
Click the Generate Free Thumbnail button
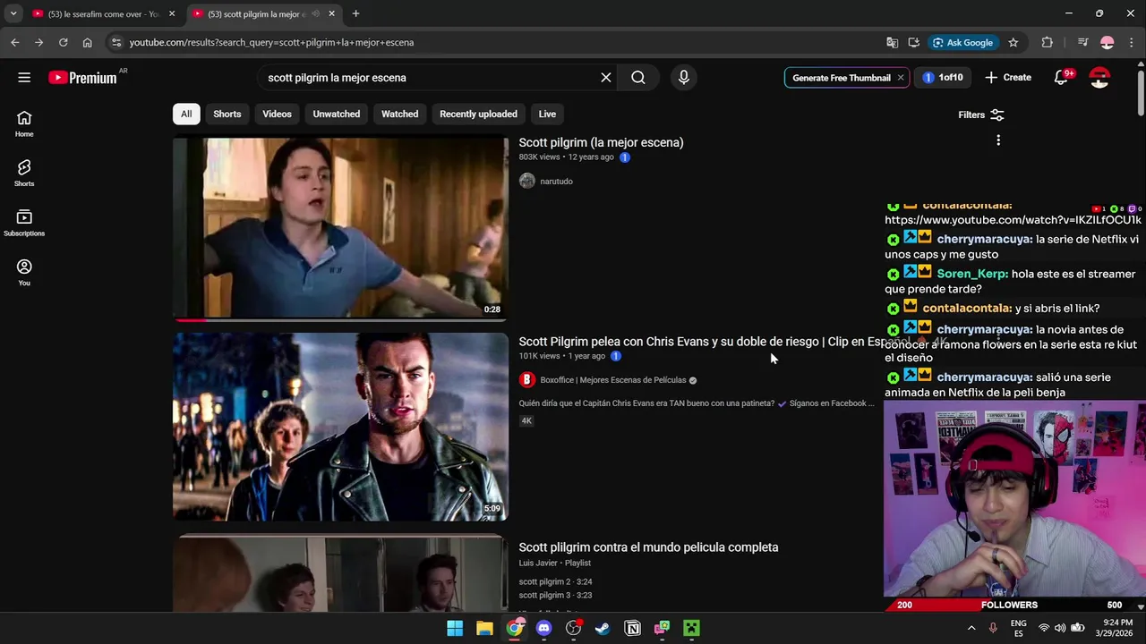click(x=842, y=78)
